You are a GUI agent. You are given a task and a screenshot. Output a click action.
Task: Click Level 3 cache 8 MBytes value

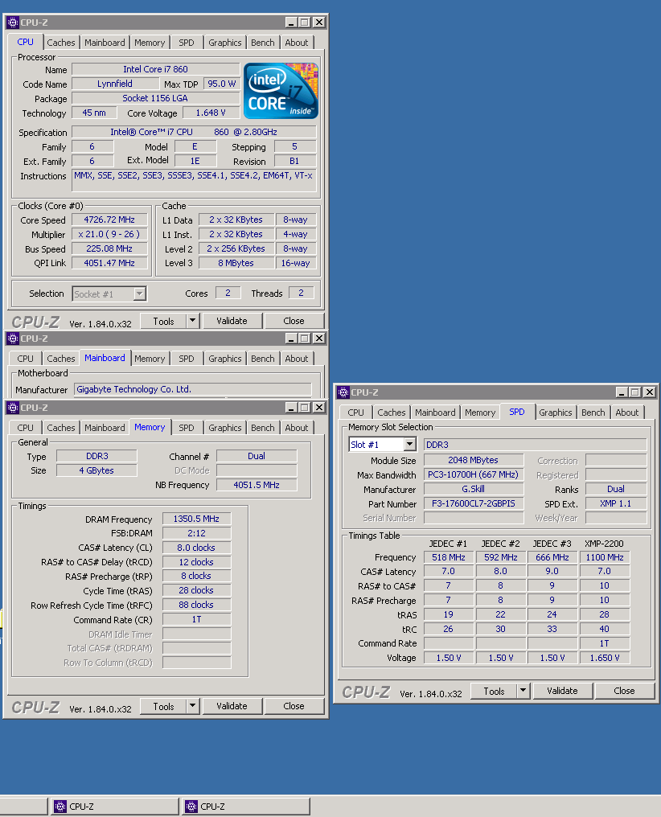[236, 263]
